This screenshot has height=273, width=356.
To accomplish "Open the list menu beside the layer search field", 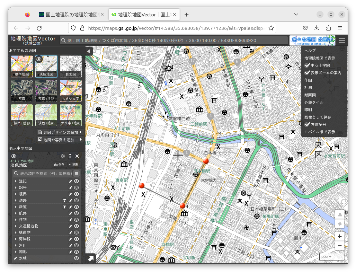I will (76, 173).
